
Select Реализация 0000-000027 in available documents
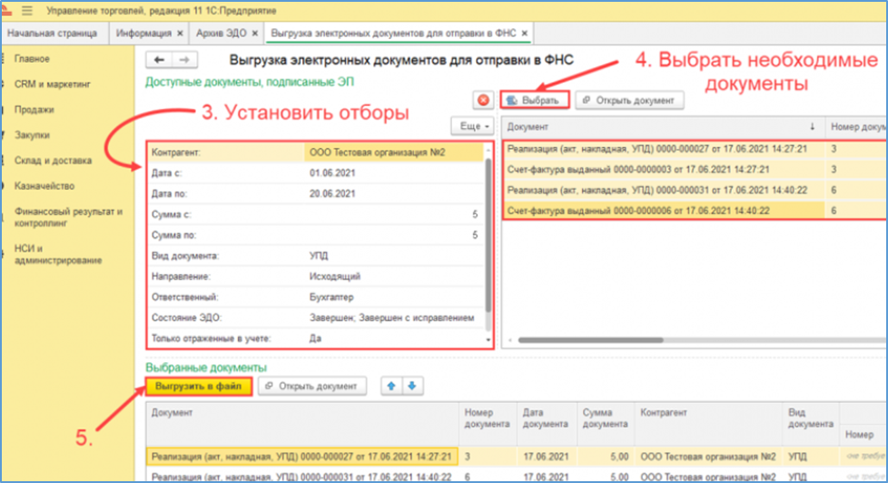tap(657, 149)
